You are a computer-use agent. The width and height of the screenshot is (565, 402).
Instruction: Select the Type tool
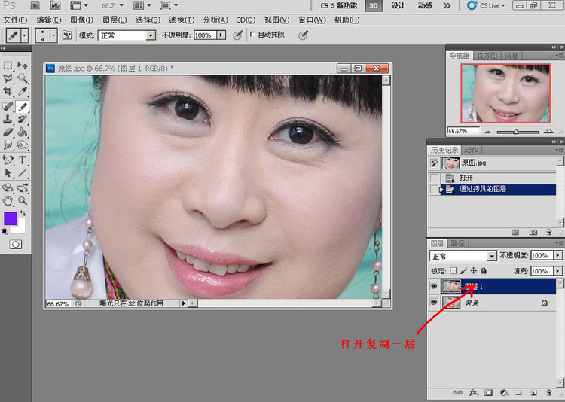point(23,160)
